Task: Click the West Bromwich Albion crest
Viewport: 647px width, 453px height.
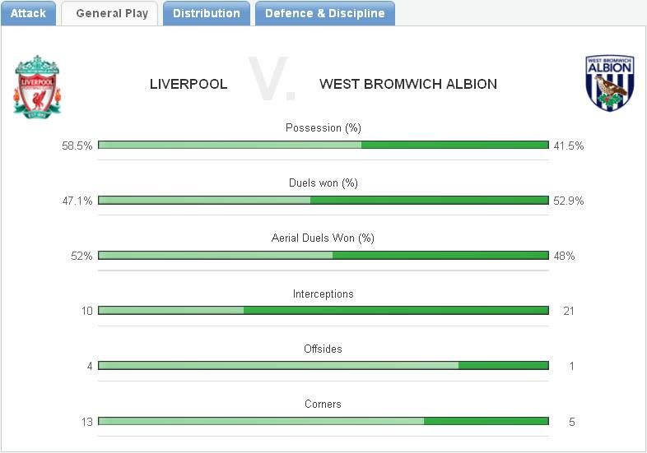Action: click(609, 84)
